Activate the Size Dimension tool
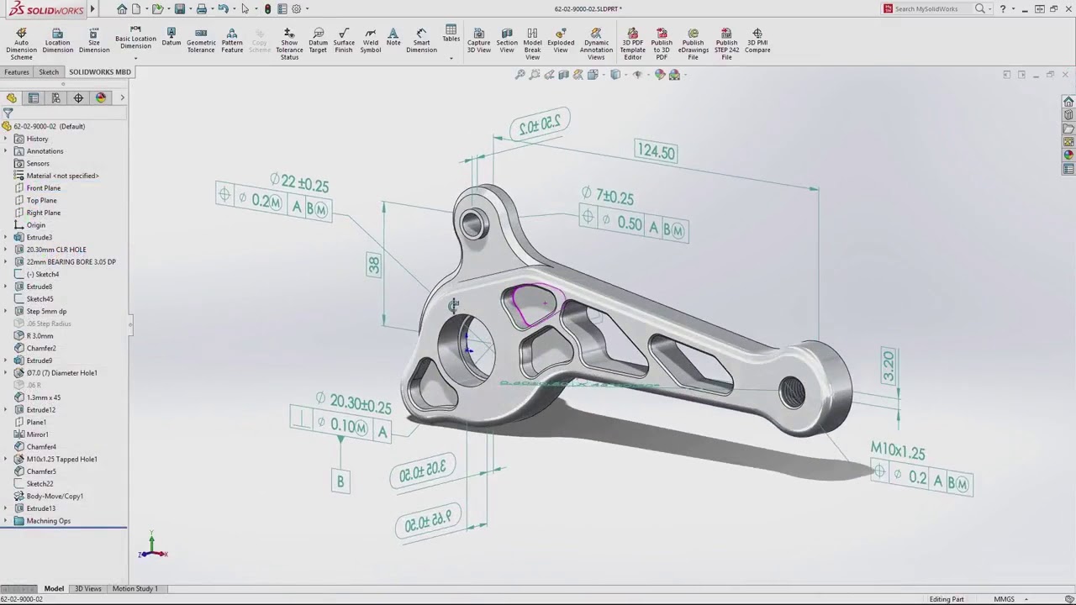This screenshot has height=605, width=1076. click(x=93, y=41)
